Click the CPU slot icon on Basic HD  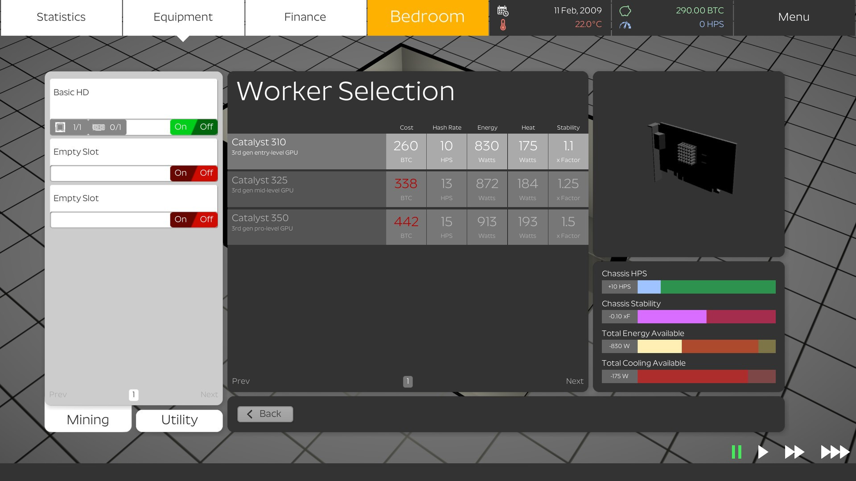pyautogui.click(x=60, y=127)
